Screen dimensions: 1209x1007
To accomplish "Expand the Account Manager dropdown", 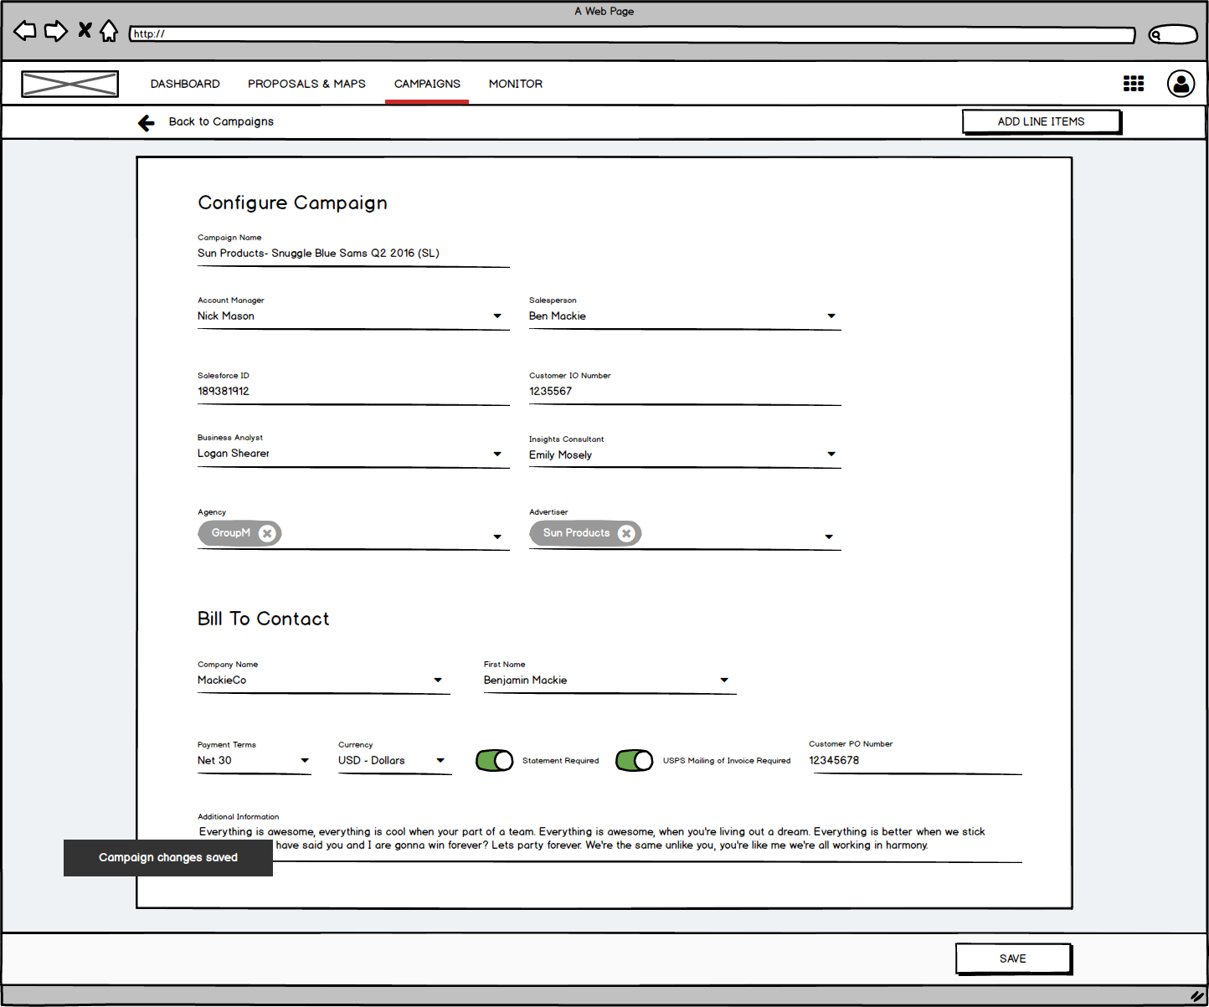I will (x=497, y=316).
